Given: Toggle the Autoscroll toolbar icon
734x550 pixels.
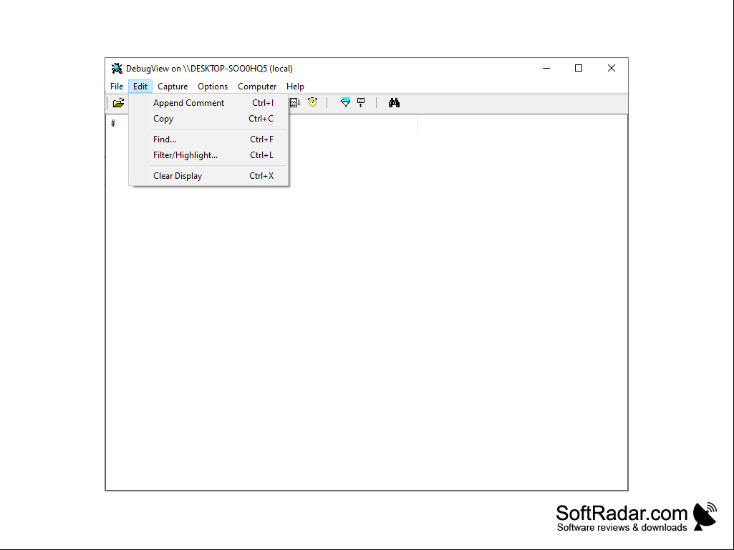Looking at the screenshot, I should pos(295,103).
